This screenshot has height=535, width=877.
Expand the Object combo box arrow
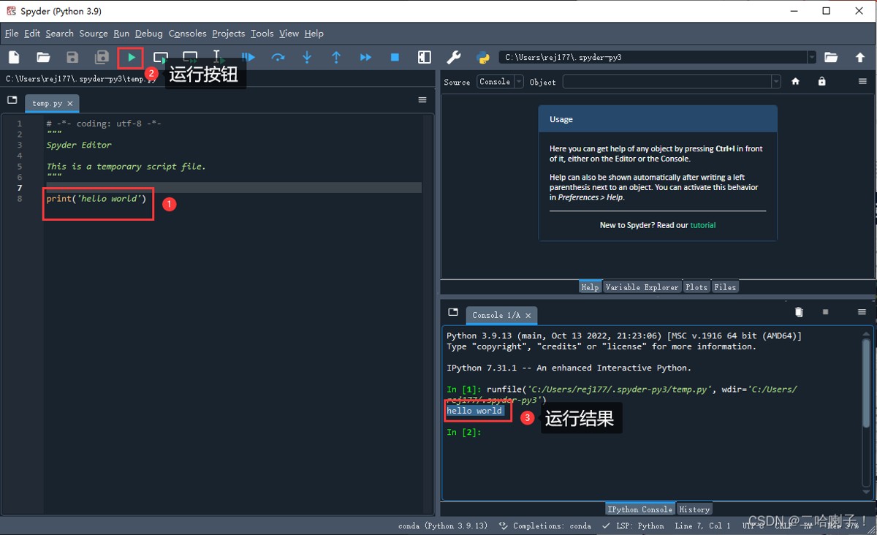775,82
